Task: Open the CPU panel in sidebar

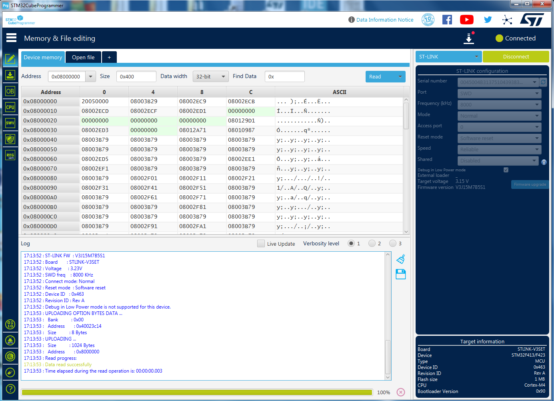Action: coord(10,107)
